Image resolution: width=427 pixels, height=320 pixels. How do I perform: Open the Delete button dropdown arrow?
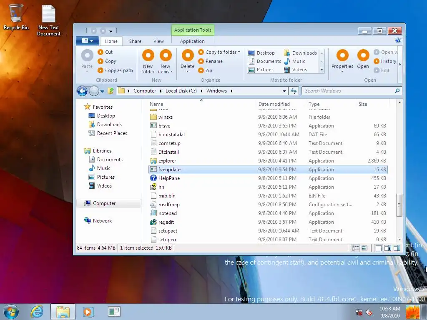pos(188,72)
